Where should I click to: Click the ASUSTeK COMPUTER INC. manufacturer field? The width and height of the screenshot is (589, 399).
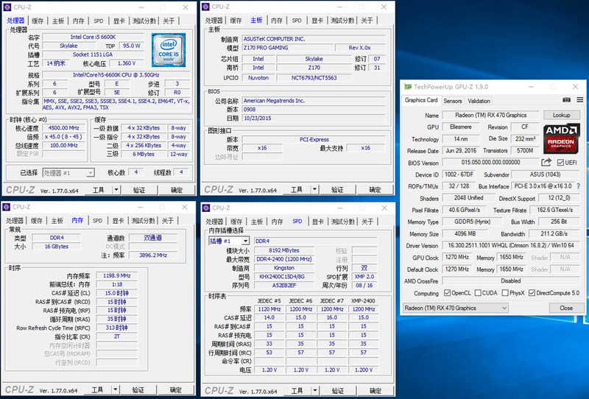click(314, 39)
